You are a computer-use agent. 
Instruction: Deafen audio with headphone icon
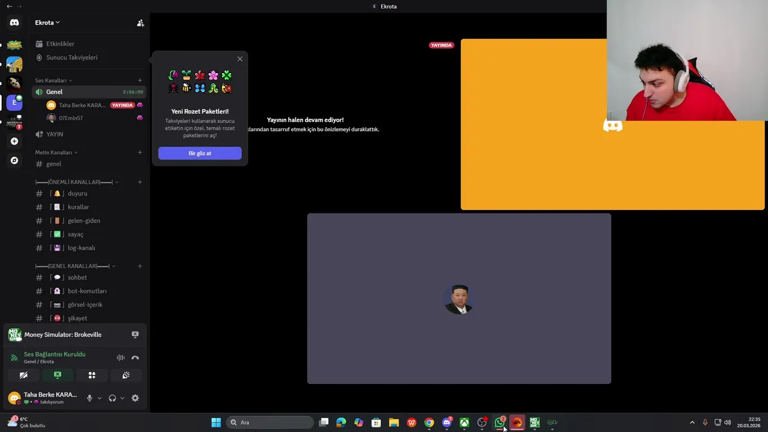click(112, 398)
